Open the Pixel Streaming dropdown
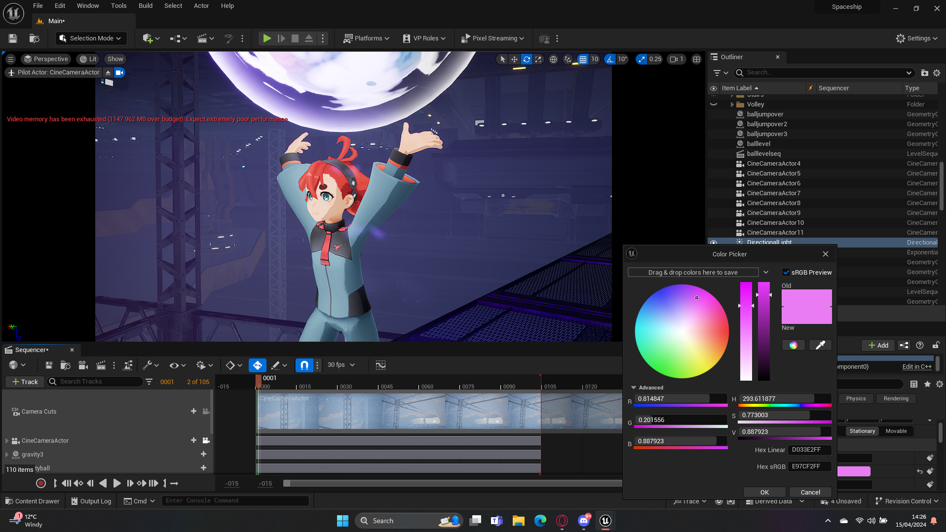 (x=492, y=38)
